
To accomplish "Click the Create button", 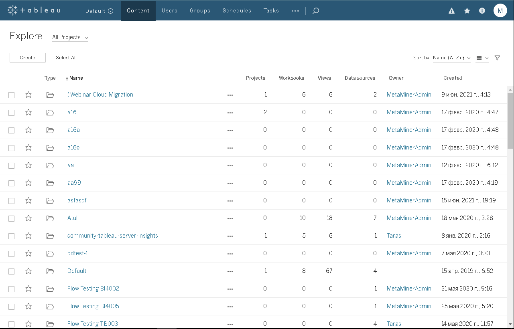I will [x=28, y=58].
